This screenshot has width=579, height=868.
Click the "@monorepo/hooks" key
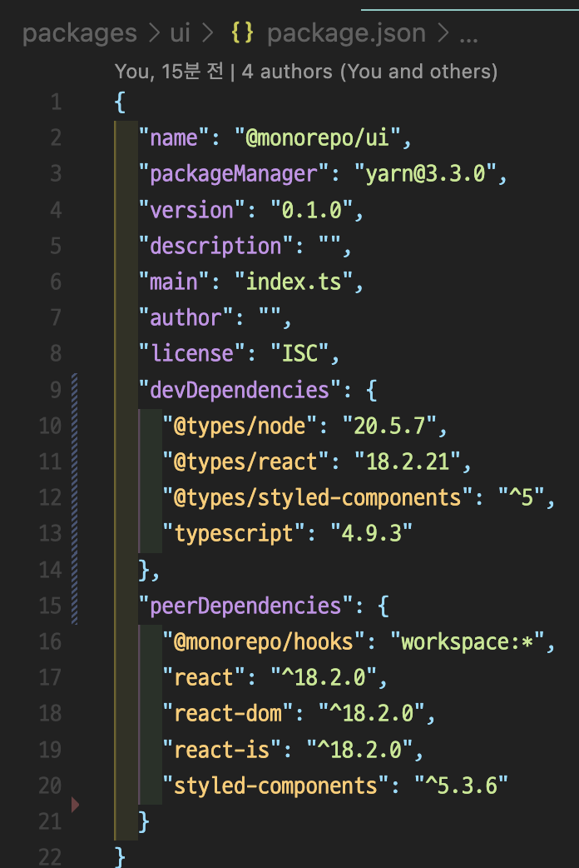(x=264, y=641)
